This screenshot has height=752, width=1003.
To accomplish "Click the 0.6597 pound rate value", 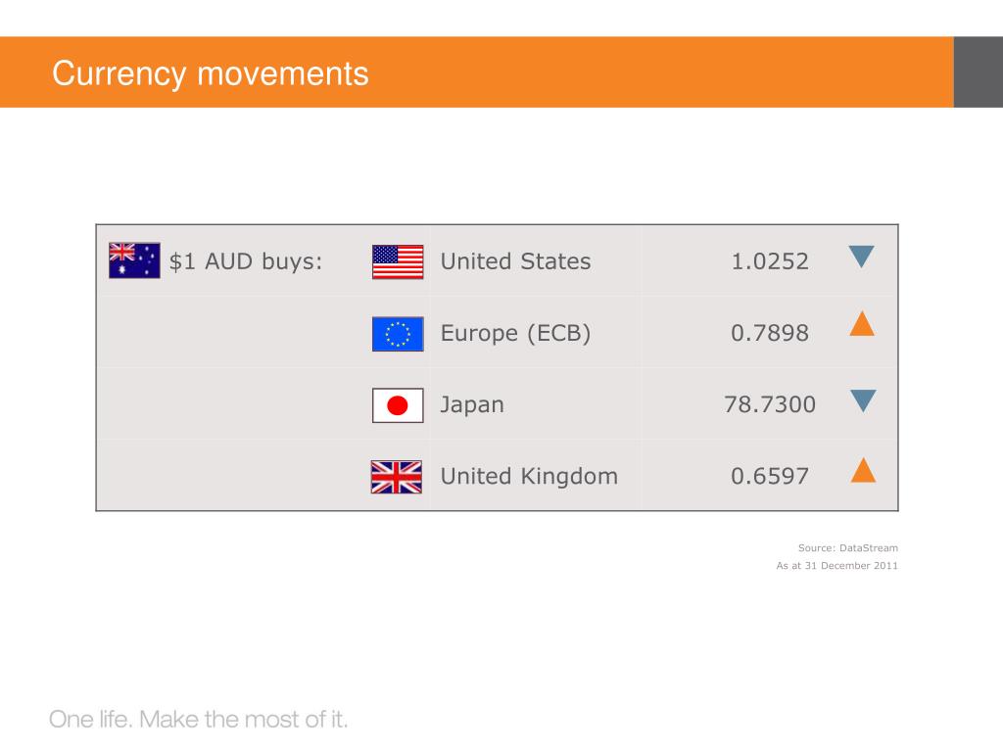I will click(x=770, y=477).
